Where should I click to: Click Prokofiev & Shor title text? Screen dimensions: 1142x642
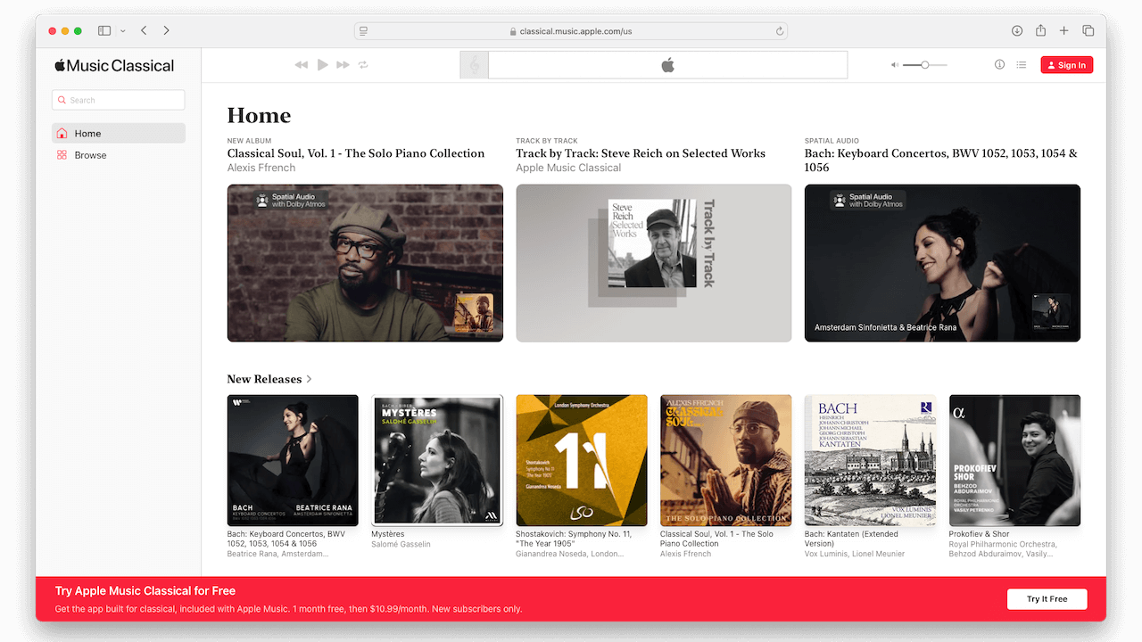click(980, 534)
